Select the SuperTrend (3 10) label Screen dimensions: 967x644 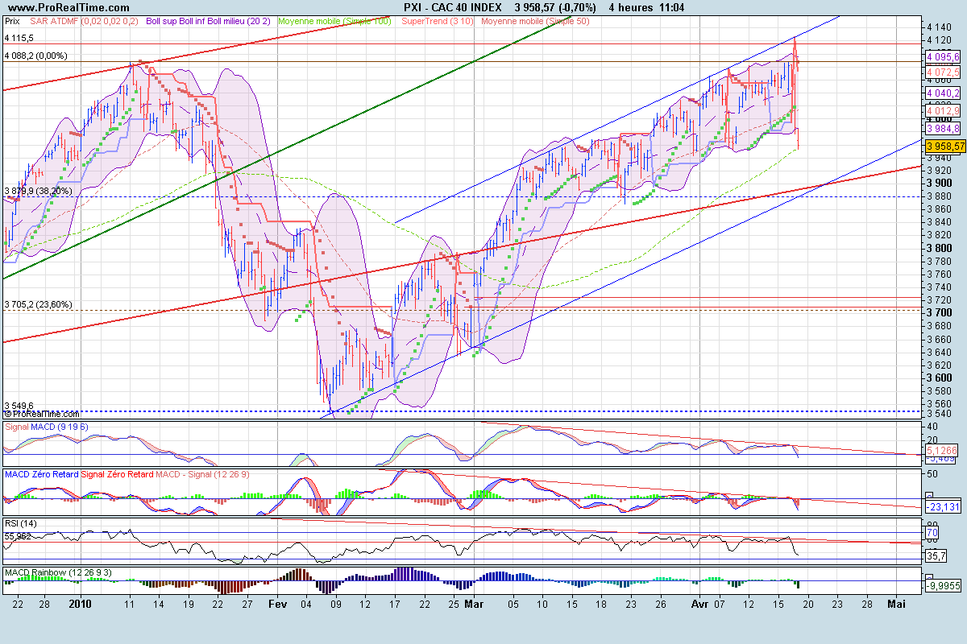[438, 20]
